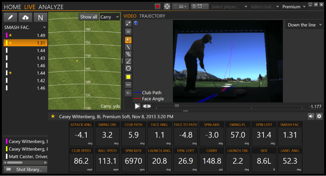Open settings with the gear icon

(319, 116)
